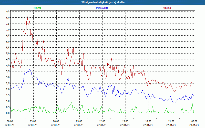The image size is (205, 128).
Task: Click the chart title 'Windgeschwindigkeit [m/s] skaliert'
Action: point(104,2)
